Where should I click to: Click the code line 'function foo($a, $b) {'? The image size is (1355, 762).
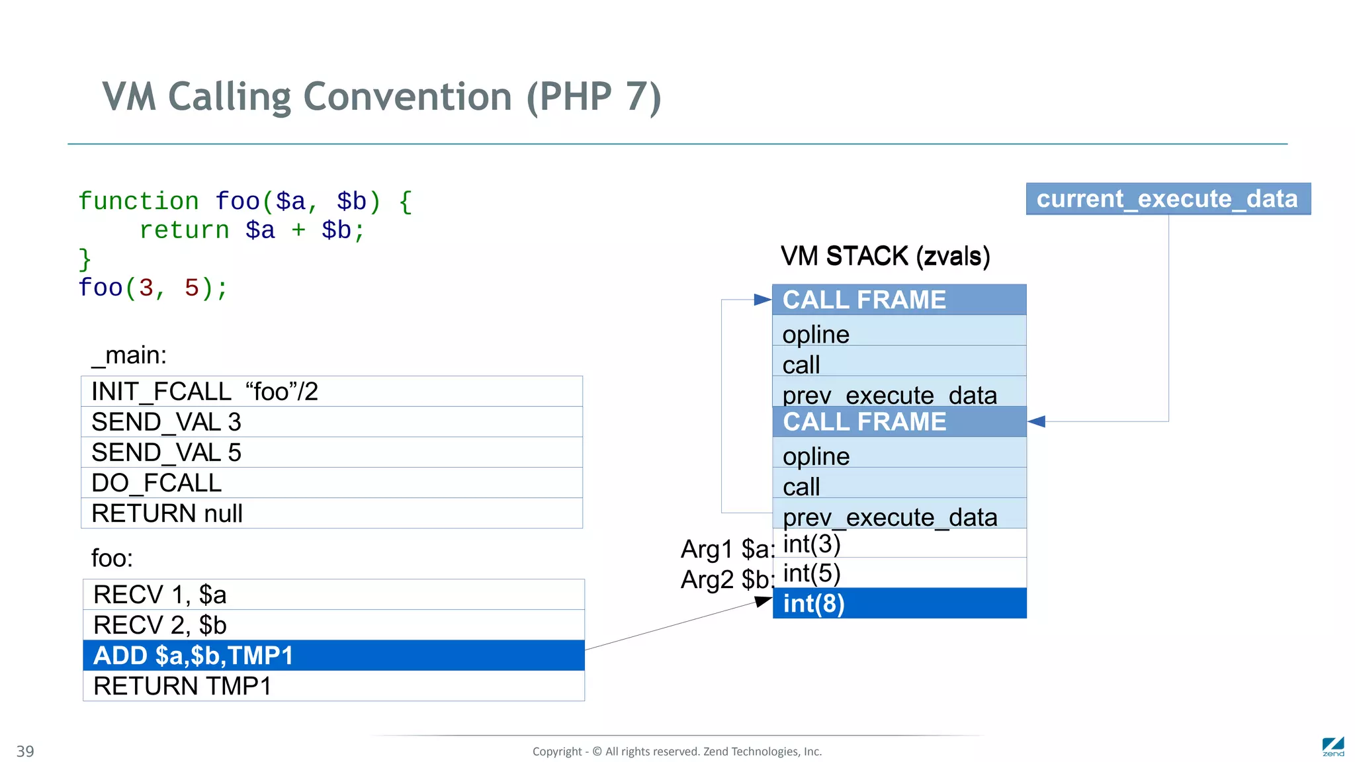[245, 201]
